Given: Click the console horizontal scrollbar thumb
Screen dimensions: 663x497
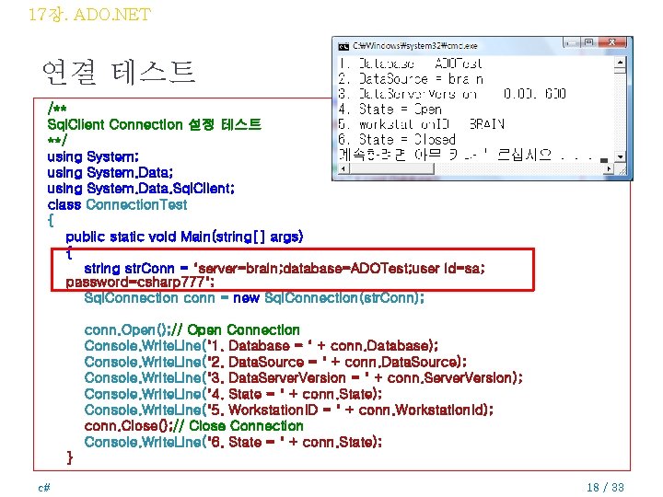Looking at the screenshot, I should (391, 168).
